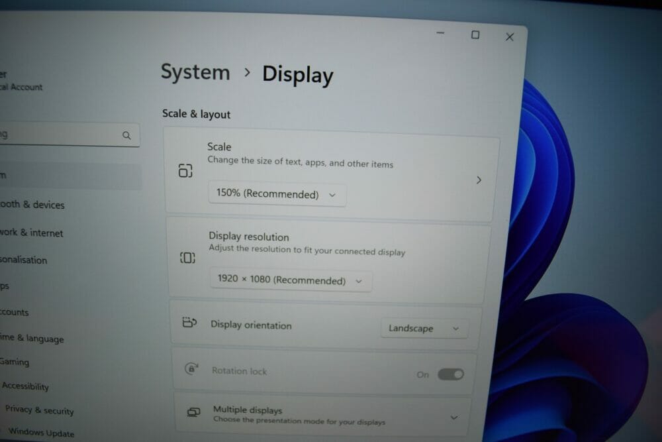Open Gaming in the sidebar

[15, 362]
